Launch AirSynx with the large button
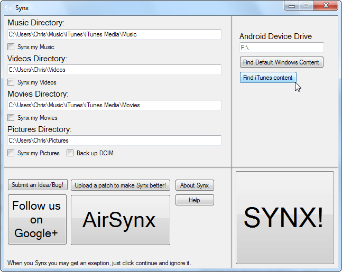 [121, 220]
